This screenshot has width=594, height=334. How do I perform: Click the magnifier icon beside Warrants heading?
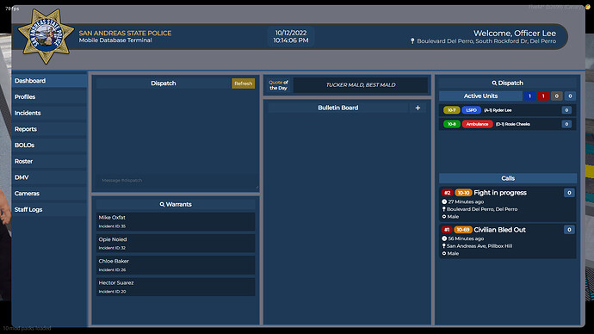[x=162, y=205]
